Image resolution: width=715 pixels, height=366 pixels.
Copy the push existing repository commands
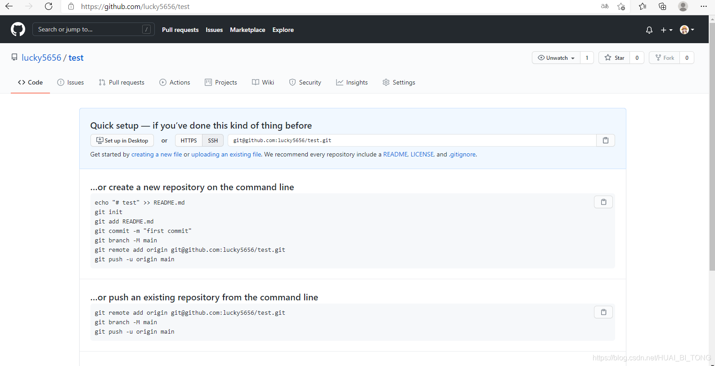tap(603, 312)
